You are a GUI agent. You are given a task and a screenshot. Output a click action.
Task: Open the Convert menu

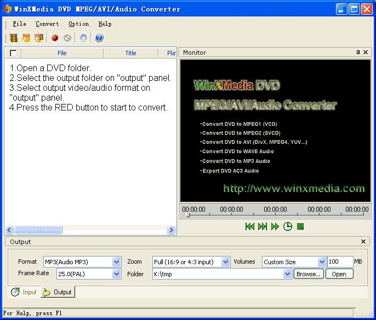47,24
